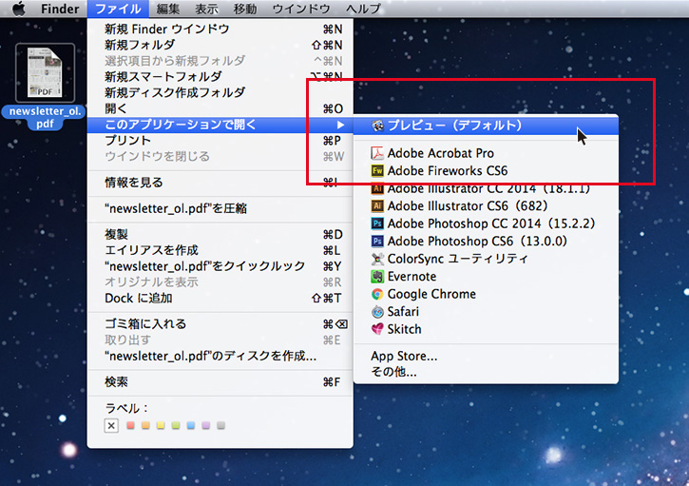This screenshot has width=689, height=486.
Task: Click the Adobe Photoshop CC 2014 icon
Action: (x=377, y=224)
